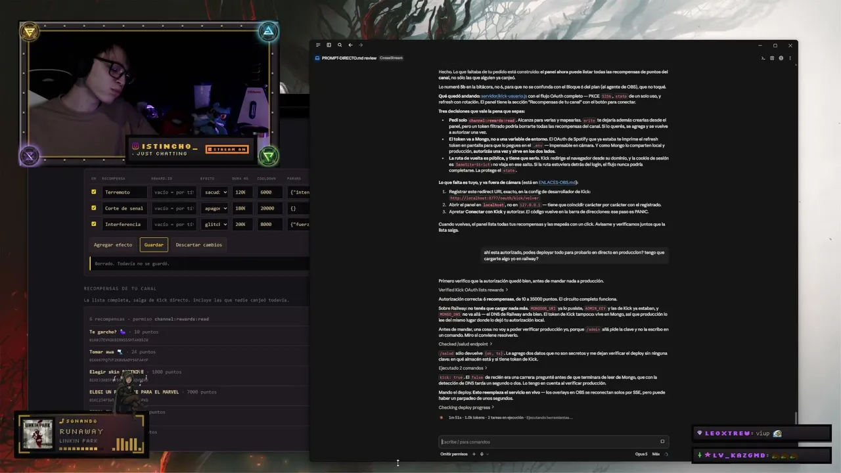Viewport: 841px width, 473px height.
Task: Click the Linkin Park album cover thumbnail
Action: 36,435
